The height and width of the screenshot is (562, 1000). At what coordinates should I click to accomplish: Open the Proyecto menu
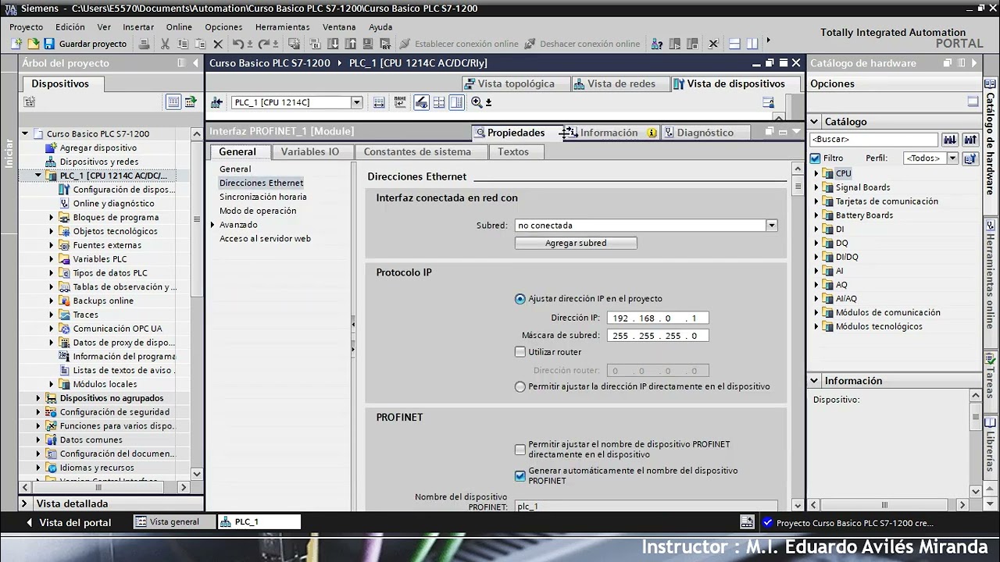tap(26, 27)
